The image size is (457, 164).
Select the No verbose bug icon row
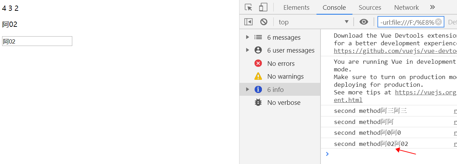[x=280, y=102]
